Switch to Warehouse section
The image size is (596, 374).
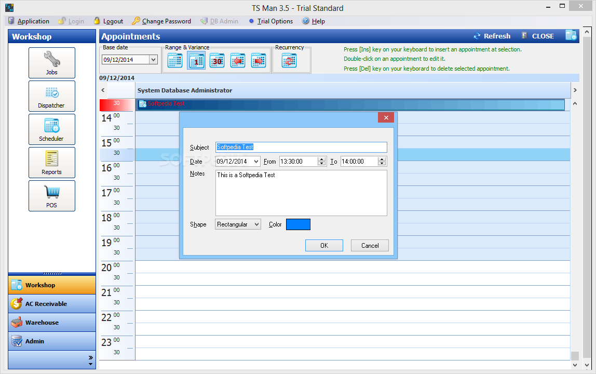(x=52, y=322)
